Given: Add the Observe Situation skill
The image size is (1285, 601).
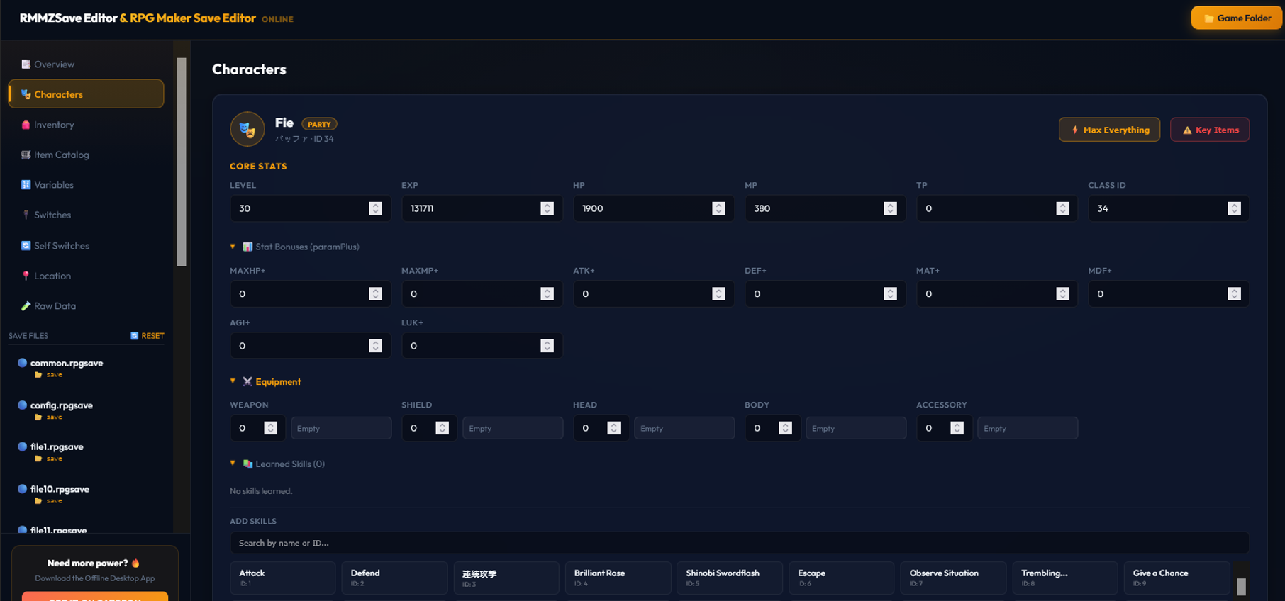Looking at the screenshot, I should click(953, 578).
